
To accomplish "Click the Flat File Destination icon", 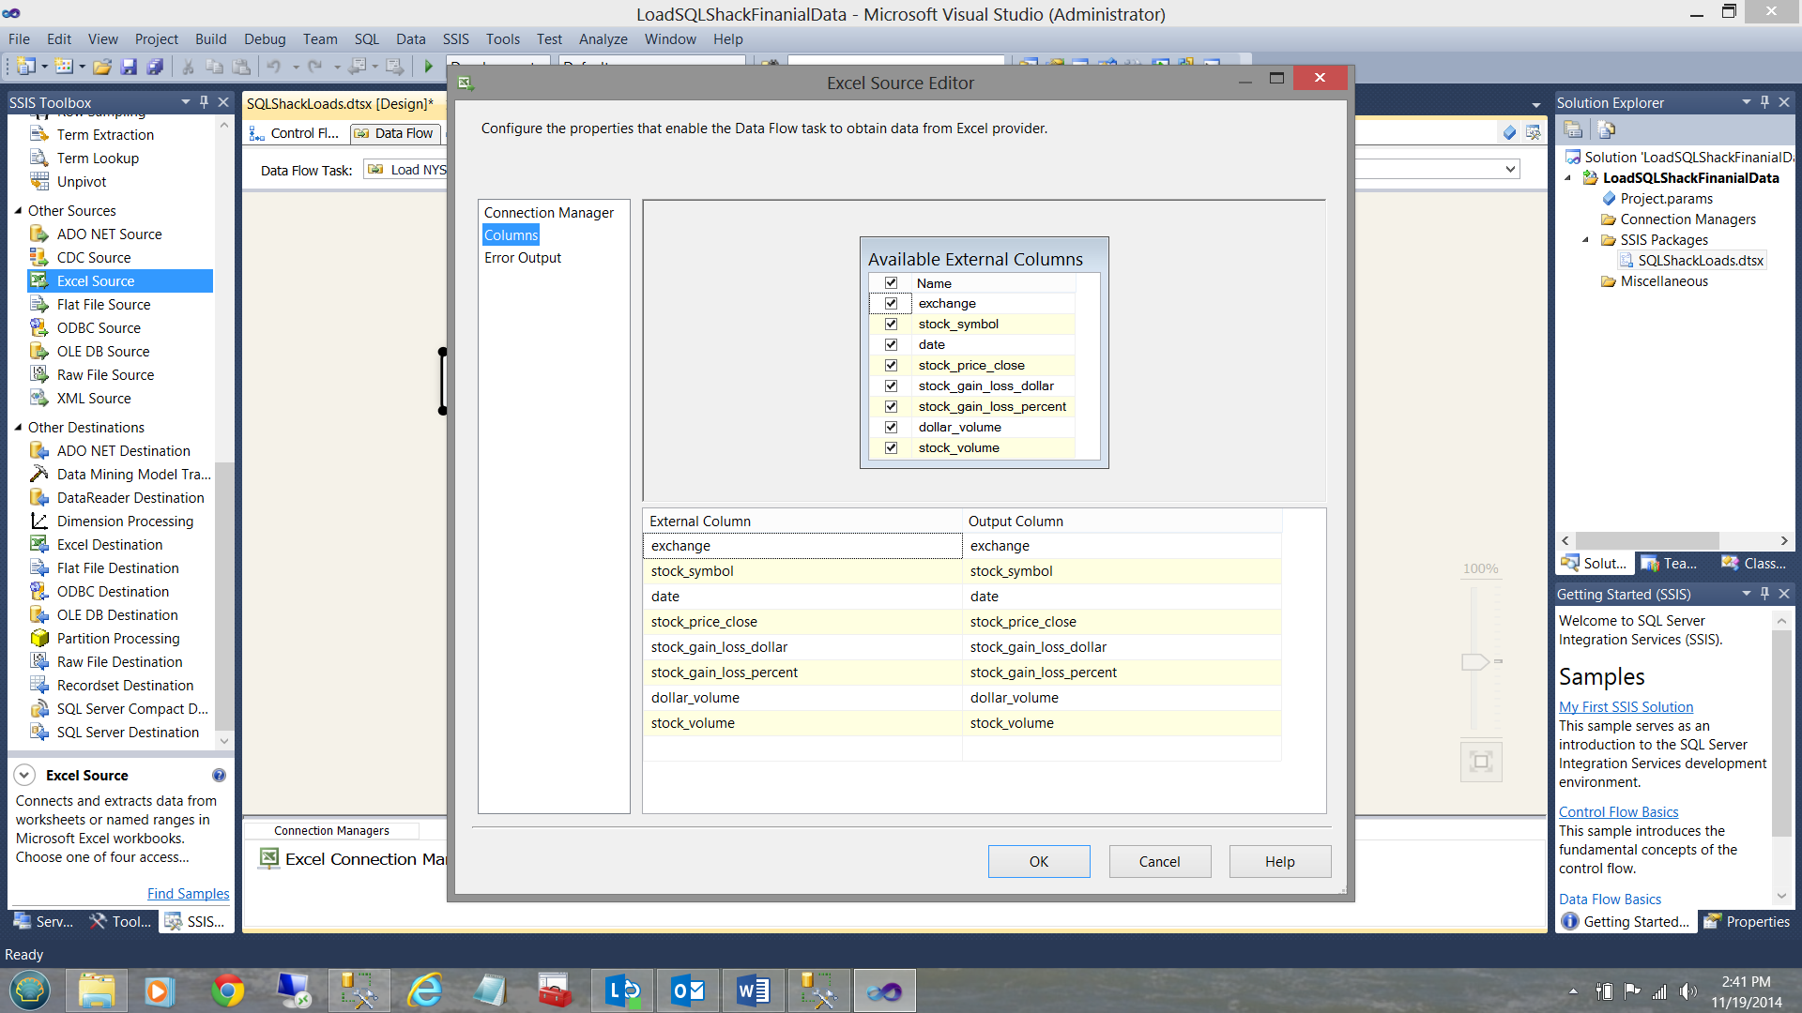I will 39,567.
